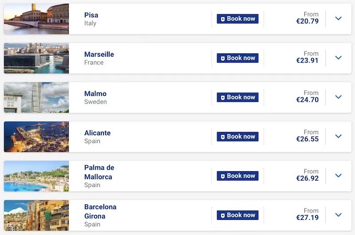This screenshot has width=355, height=235.
Task: Open the Marseille destination photo
Action: (36, 58)
